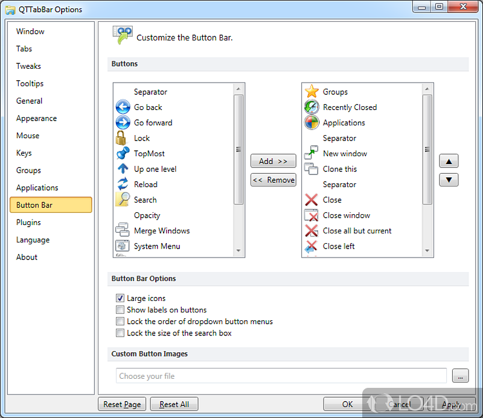The width and height of the screenshot is (483, 418).
Task: Click left list scroll-up arrow
Action: (238, 89)
